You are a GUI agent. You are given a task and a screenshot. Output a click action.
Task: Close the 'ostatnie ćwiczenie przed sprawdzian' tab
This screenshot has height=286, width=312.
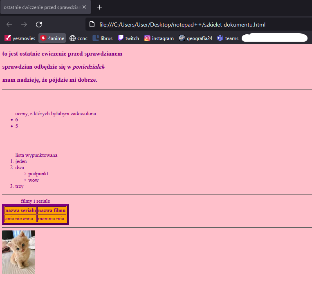tap(84, 7)
